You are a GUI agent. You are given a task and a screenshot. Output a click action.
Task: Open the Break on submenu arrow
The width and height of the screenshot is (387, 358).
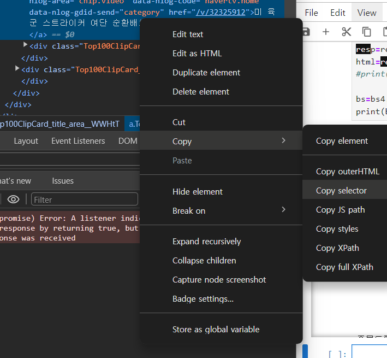pos(283,210)
